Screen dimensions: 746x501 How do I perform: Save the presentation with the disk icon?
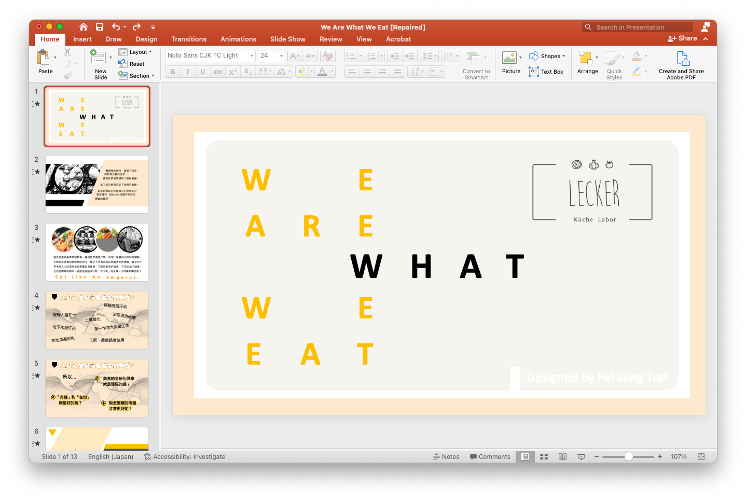pyautogui.click(x=100, y=27)
